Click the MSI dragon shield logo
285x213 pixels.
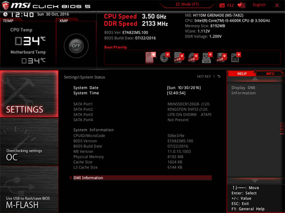coord(5,5)
